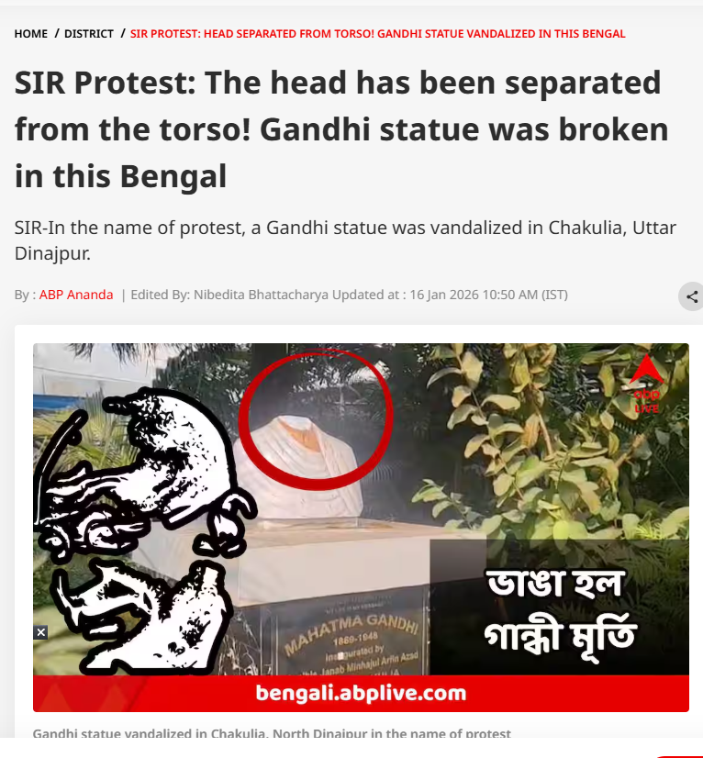Click the image caption about Chakulia
The width and height of the screenshot is (703, 758).
tap(272, 733)
